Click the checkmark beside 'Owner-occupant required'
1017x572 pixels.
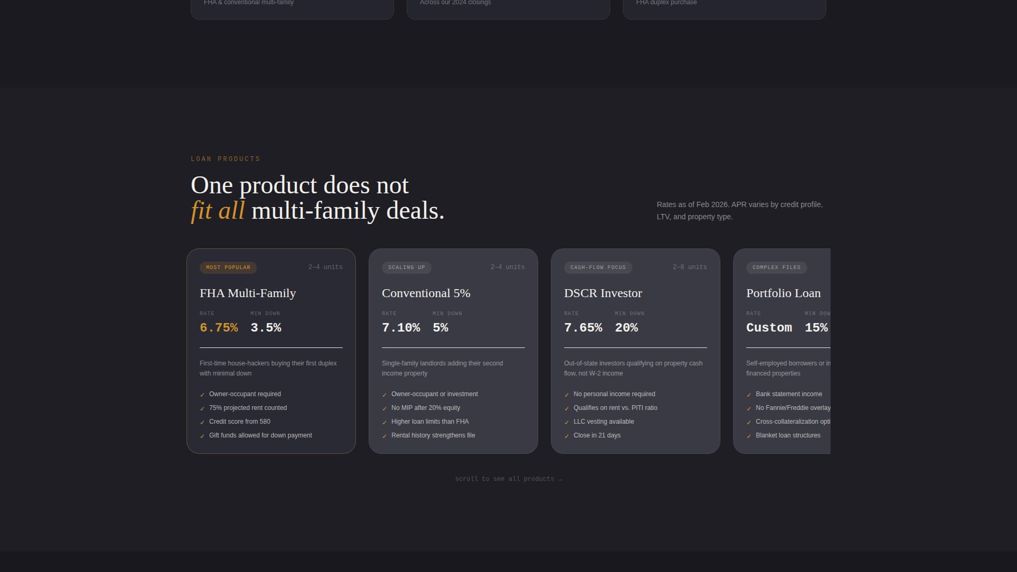203,394
